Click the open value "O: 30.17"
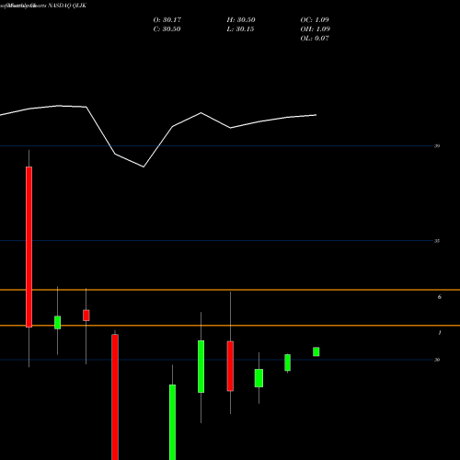The height and width of the screenshot is (460, 460). (167, 20)
